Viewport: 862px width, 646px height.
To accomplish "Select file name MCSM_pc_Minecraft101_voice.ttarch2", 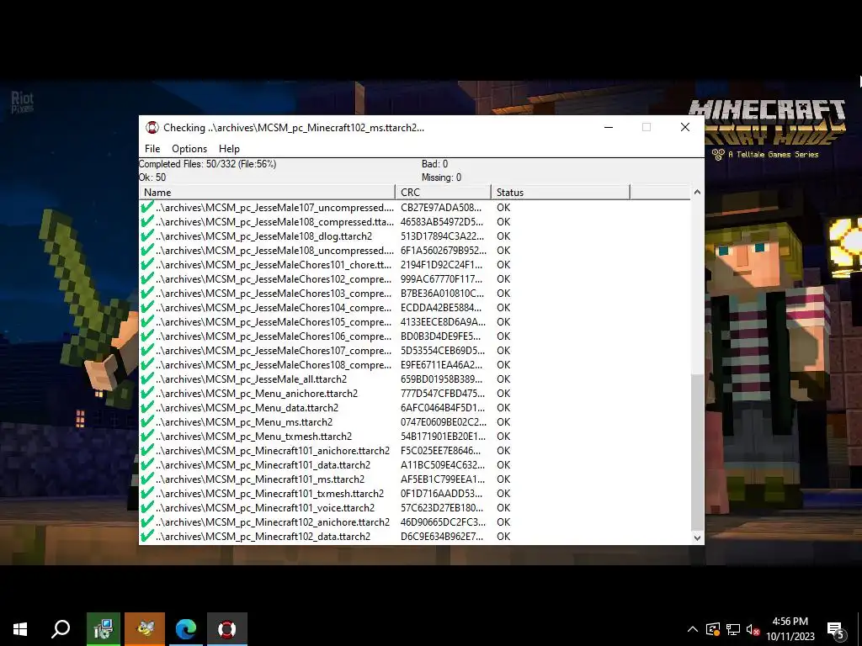I will (x=265, y=507).
